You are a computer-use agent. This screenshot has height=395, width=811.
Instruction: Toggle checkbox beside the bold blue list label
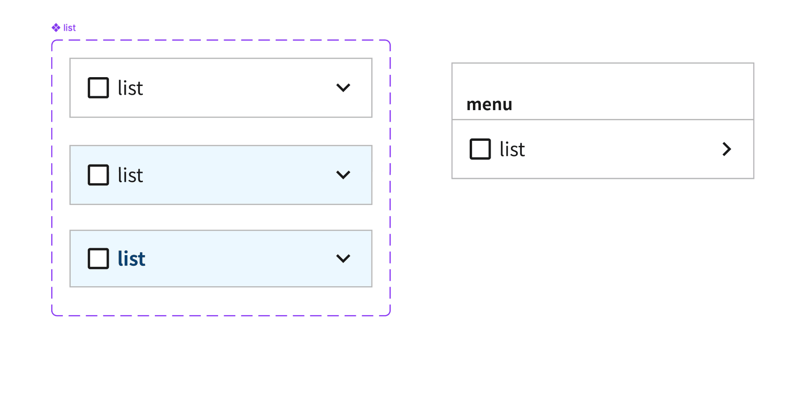pyautogui.click(x=98, y=259)
